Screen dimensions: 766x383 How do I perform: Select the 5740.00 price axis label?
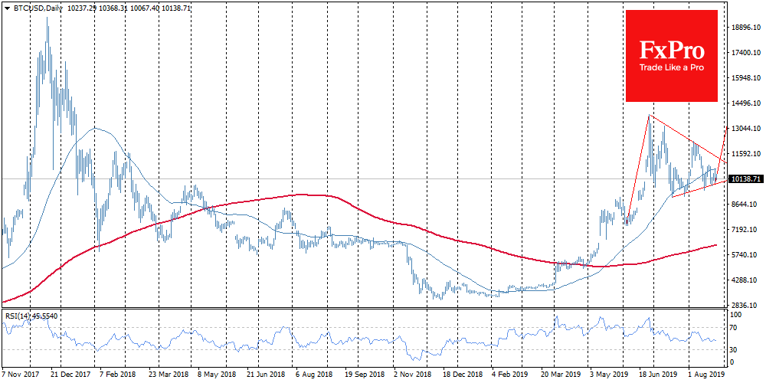pos(745,255)
